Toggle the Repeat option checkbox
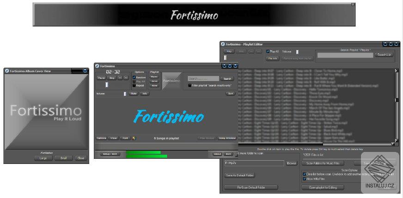The height and width of the screenshot is (198, 403). click(x=134, y=86)
